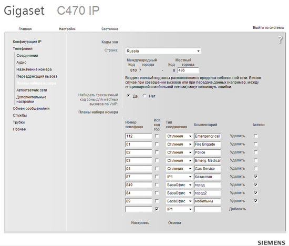Open Дополнительные настройки in sidebar
The width and height of the screenshot is (289, 246).
coord(31,99)
